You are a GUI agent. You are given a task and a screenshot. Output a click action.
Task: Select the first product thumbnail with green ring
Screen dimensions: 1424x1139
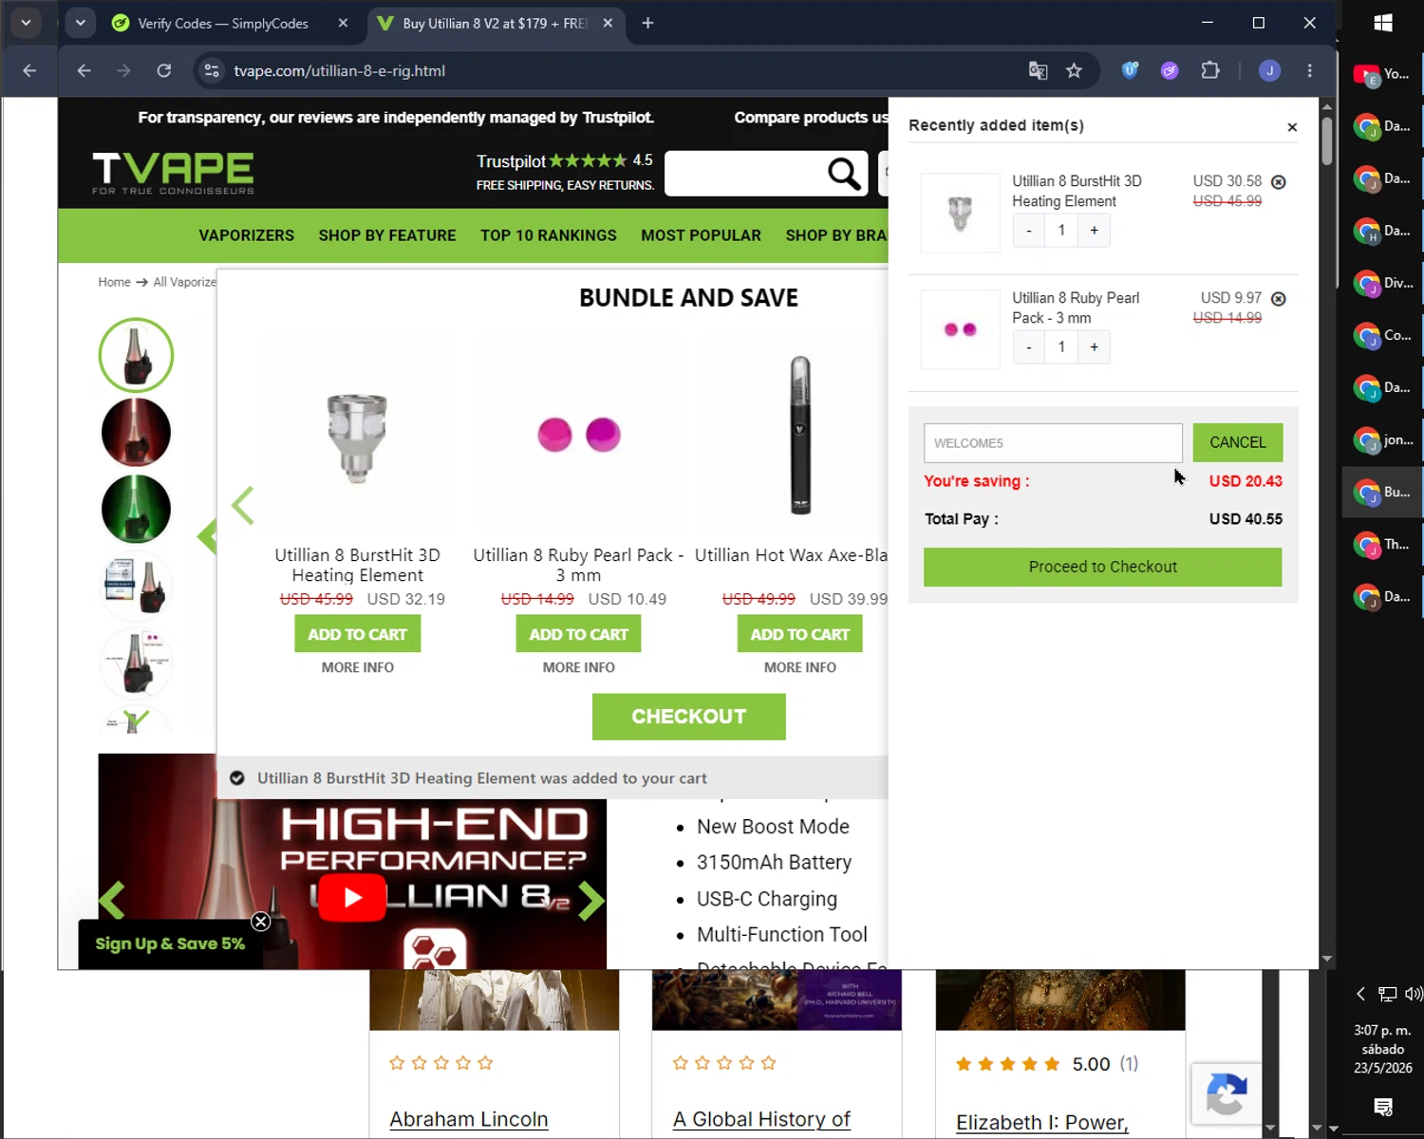[x=136, y=355]
